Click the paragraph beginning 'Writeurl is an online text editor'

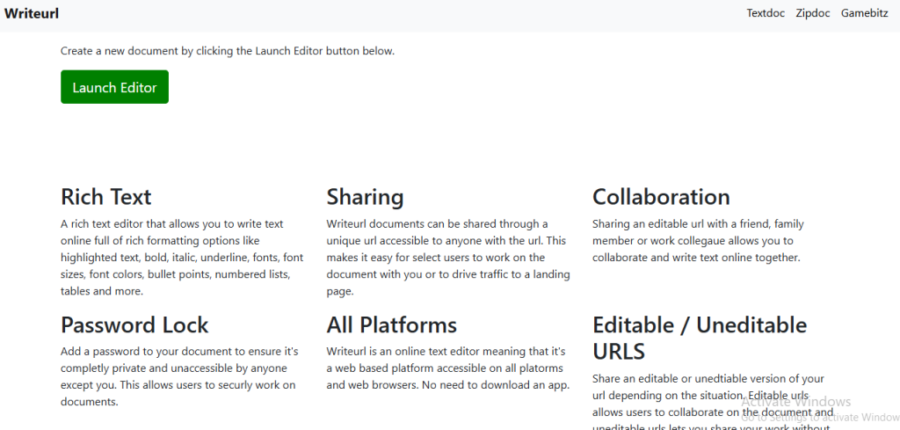(448, 368)
